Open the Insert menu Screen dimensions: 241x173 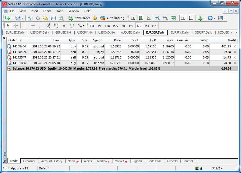(x=34, y=11)
